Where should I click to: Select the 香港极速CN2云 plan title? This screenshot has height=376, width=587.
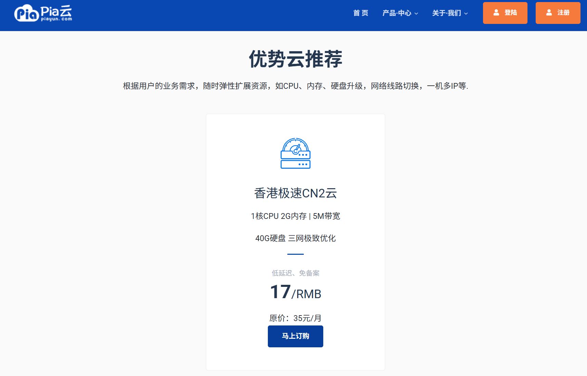pos(296,193)
